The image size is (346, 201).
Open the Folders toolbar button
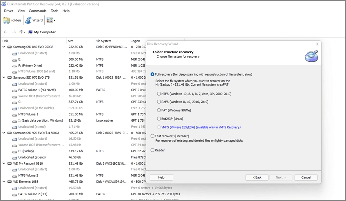pyautogui.click(x=12, y=20)
